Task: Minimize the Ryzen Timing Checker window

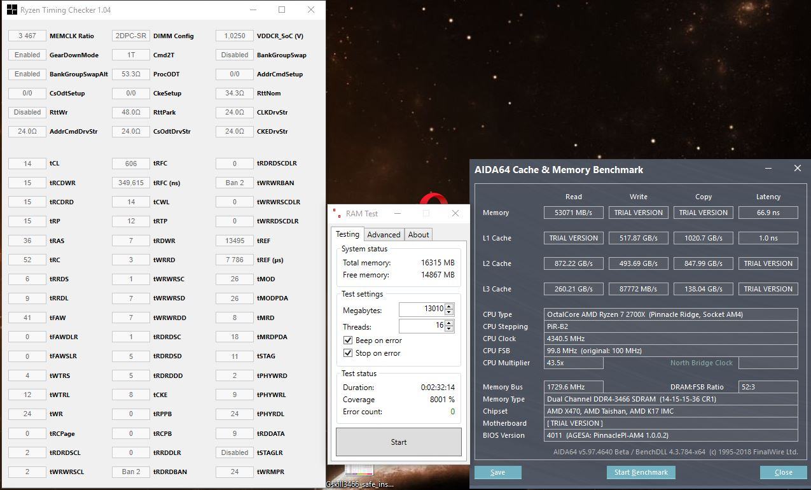Action: pyautogui.click(x=253, y=10)
